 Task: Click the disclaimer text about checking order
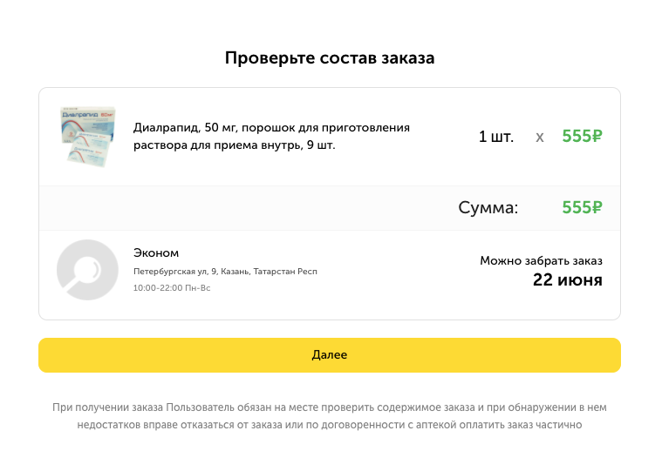330,416
